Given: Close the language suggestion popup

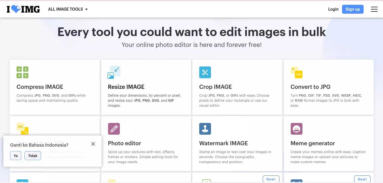Looking at the screenshot, I should tap(93, 144).
